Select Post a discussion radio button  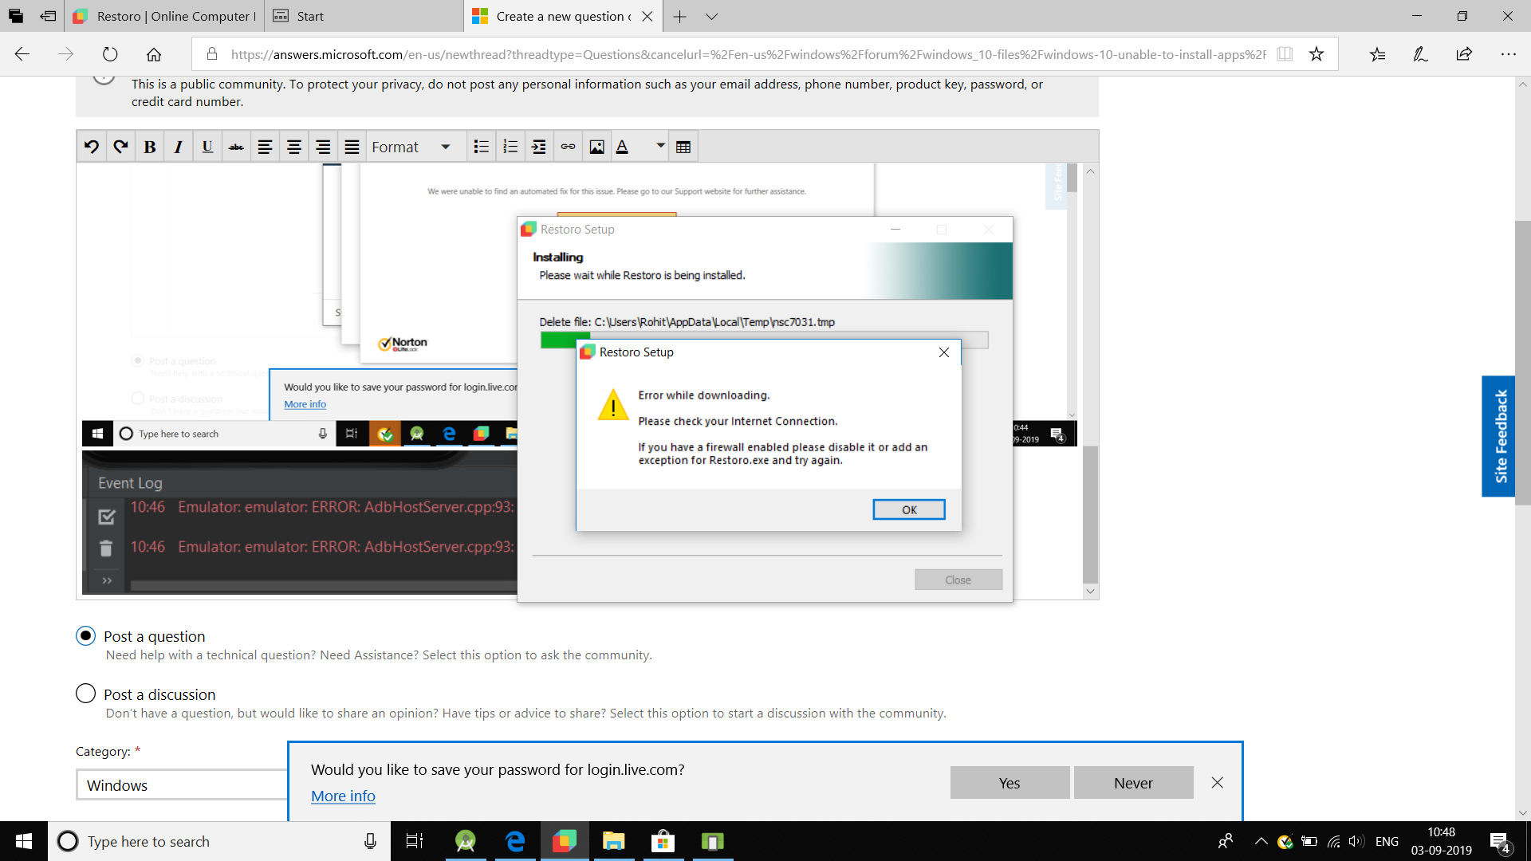[x=85, y=694]
